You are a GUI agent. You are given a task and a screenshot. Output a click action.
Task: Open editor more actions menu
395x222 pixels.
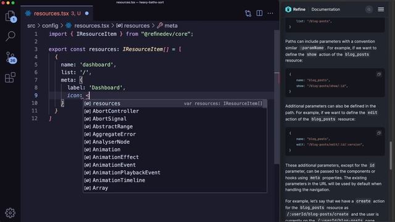pyautogui.click(x=270, y=14)
